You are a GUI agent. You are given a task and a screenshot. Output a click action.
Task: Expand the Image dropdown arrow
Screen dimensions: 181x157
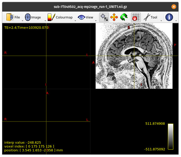coord(45,21)
